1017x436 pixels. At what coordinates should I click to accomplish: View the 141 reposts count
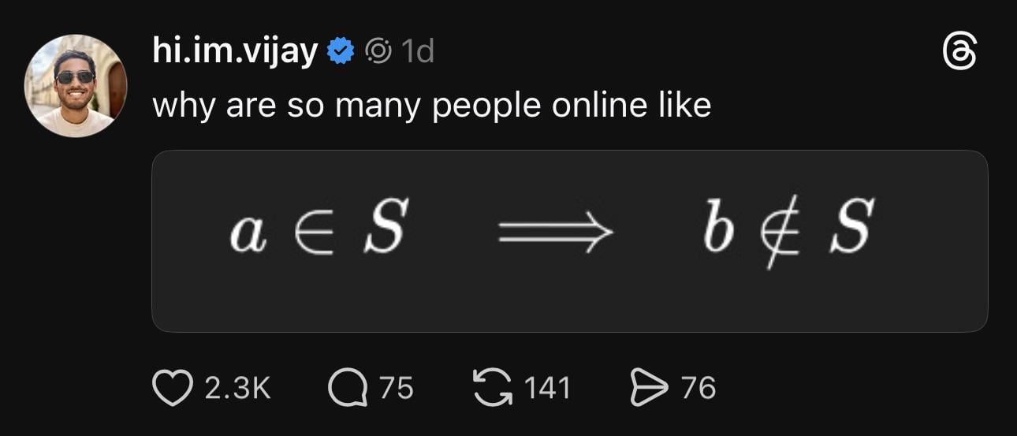547,388
